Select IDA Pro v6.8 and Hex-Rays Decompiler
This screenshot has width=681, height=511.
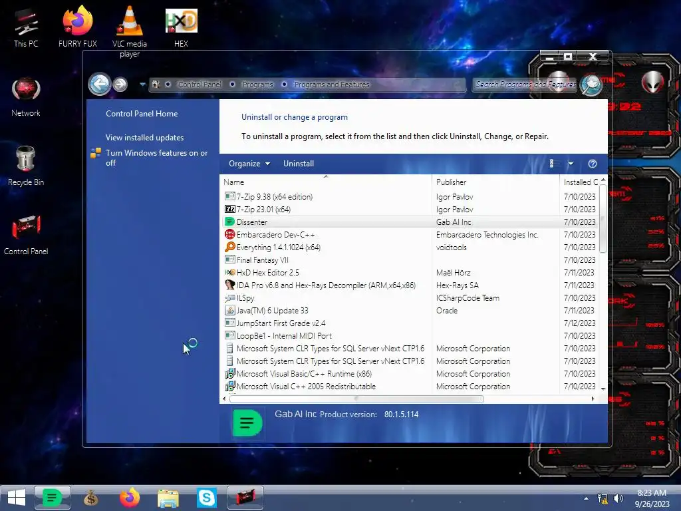tap(410, 285)
